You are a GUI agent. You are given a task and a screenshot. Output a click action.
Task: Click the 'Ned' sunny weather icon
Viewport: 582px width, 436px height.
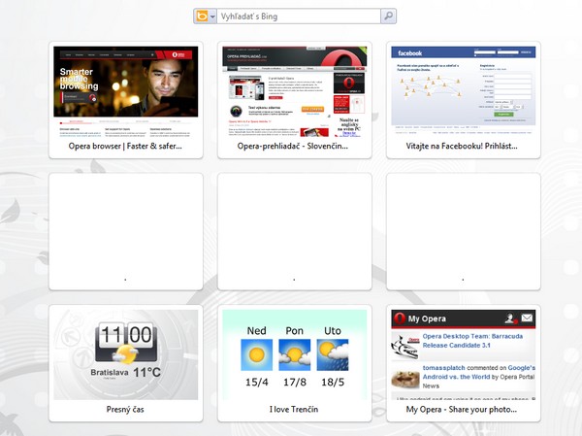(256, 354)
